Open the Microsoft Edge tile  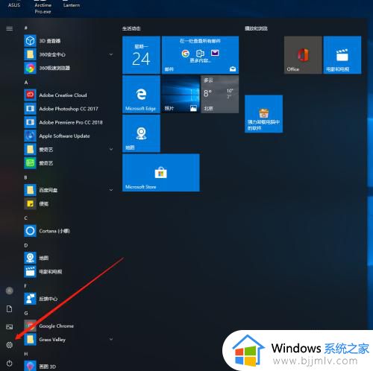141,95
